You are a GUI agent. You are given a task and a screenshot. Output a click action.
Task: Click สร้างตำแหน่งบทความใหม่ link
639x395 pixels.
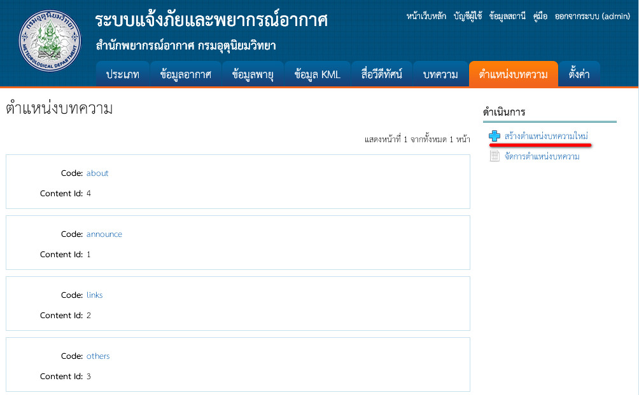(x=546, y=136)
